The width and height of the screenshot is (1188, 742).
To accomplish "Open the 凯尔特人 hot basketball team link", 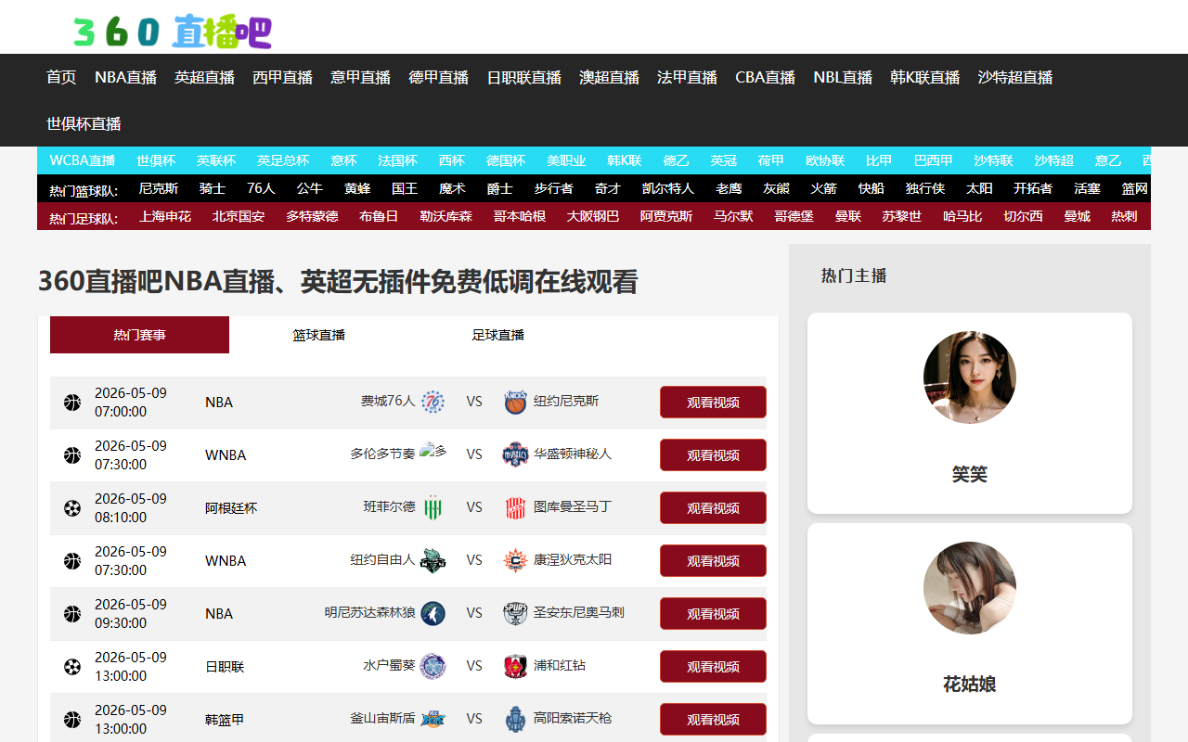I will click(668, 188).
